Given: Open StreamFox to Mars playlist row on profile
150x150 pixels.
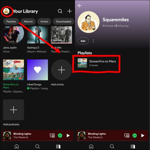Looking at the screenshot, I should 97,63.
